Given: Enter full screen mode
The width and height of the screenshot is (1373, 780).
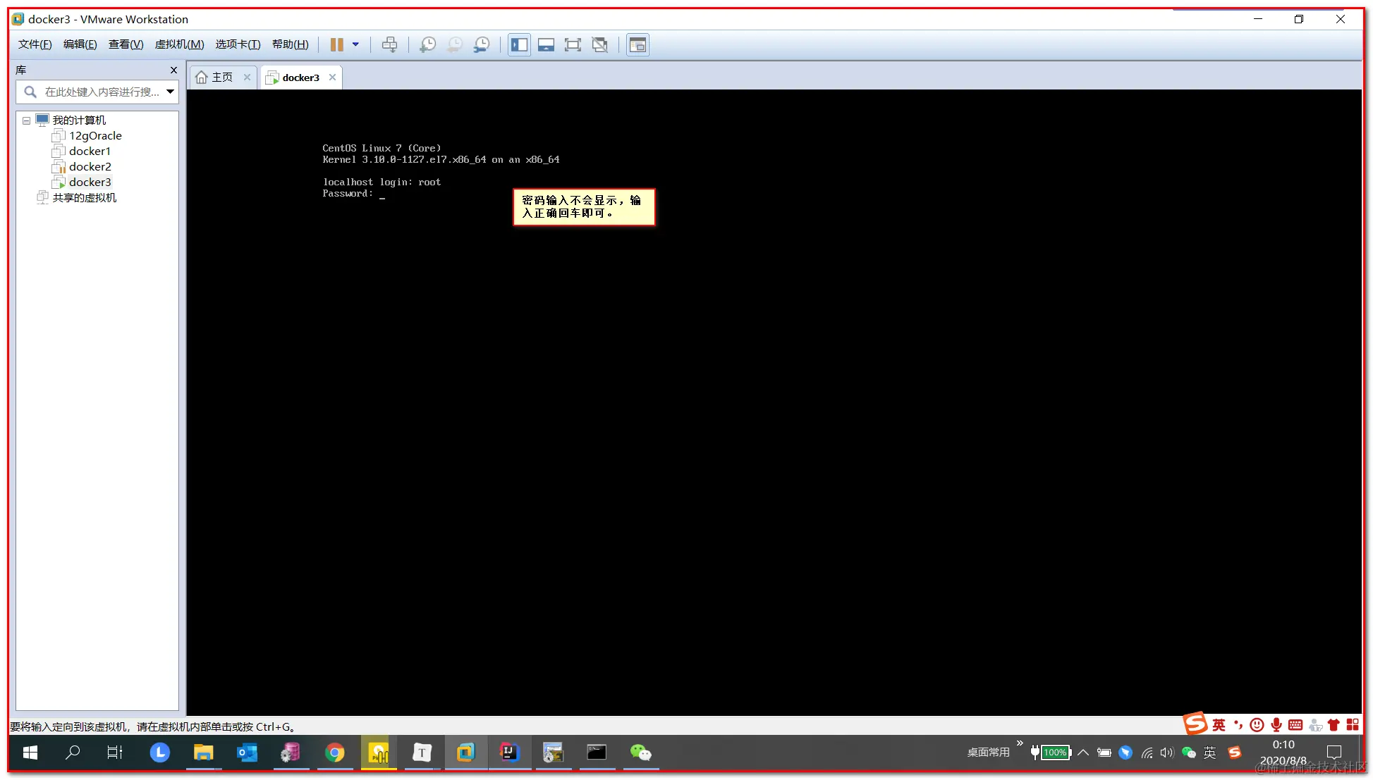Looking at the screenshot, I should (x=573, y=45).
